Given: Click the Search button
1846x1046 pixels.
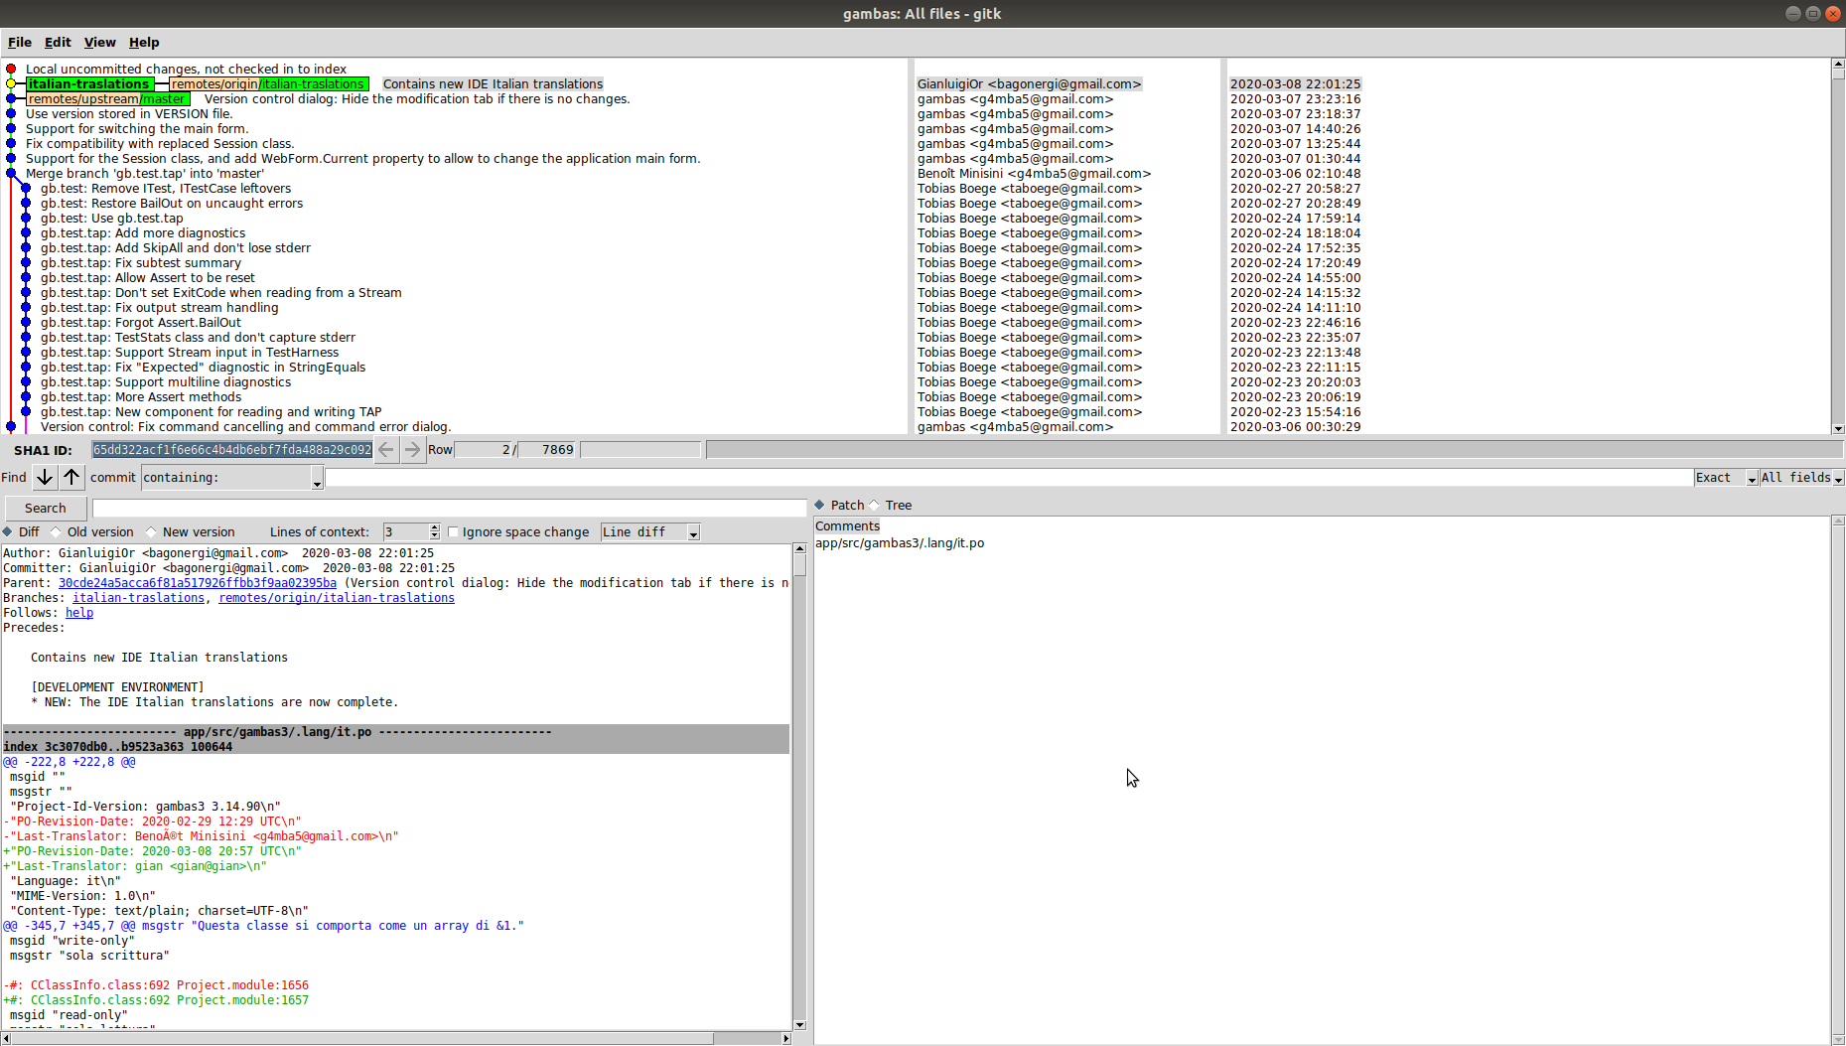Looking at the screenshot, I should point(46,509).
